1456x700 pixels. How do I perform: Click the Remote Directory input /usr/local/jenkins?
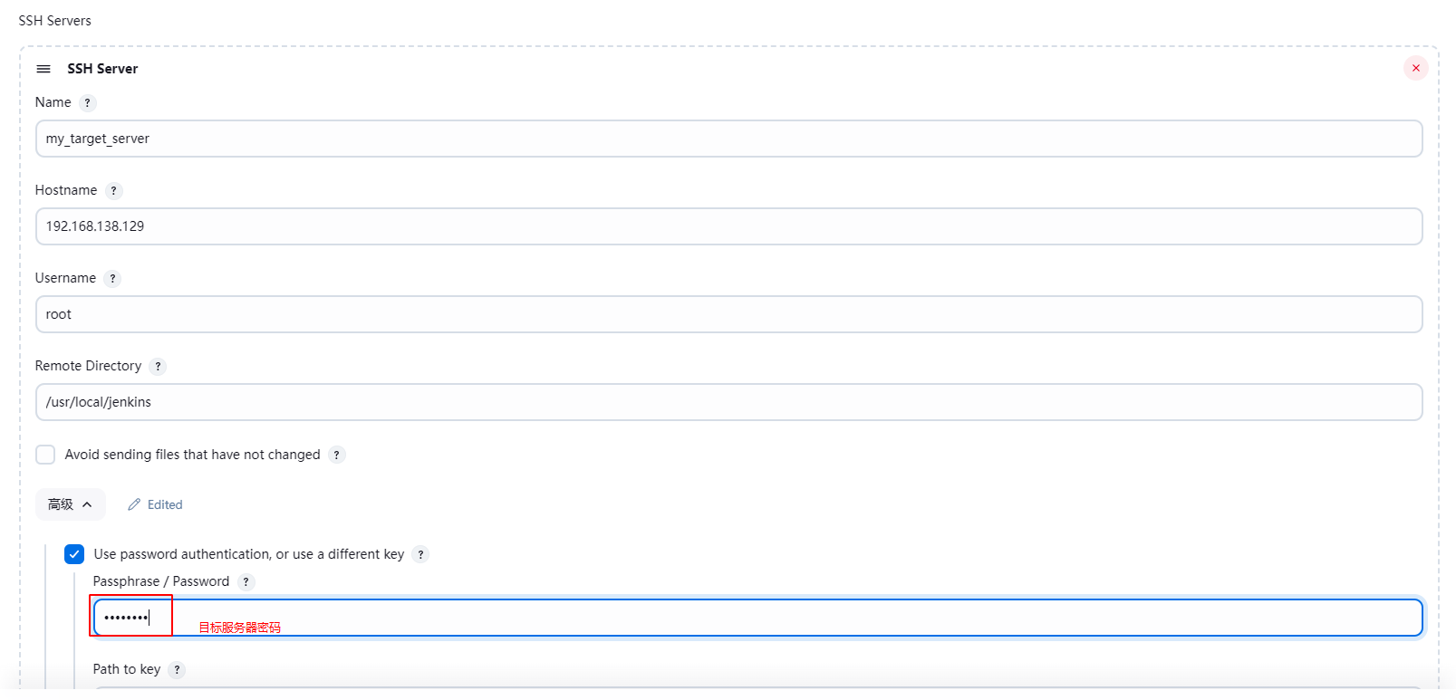click(728, 402)
